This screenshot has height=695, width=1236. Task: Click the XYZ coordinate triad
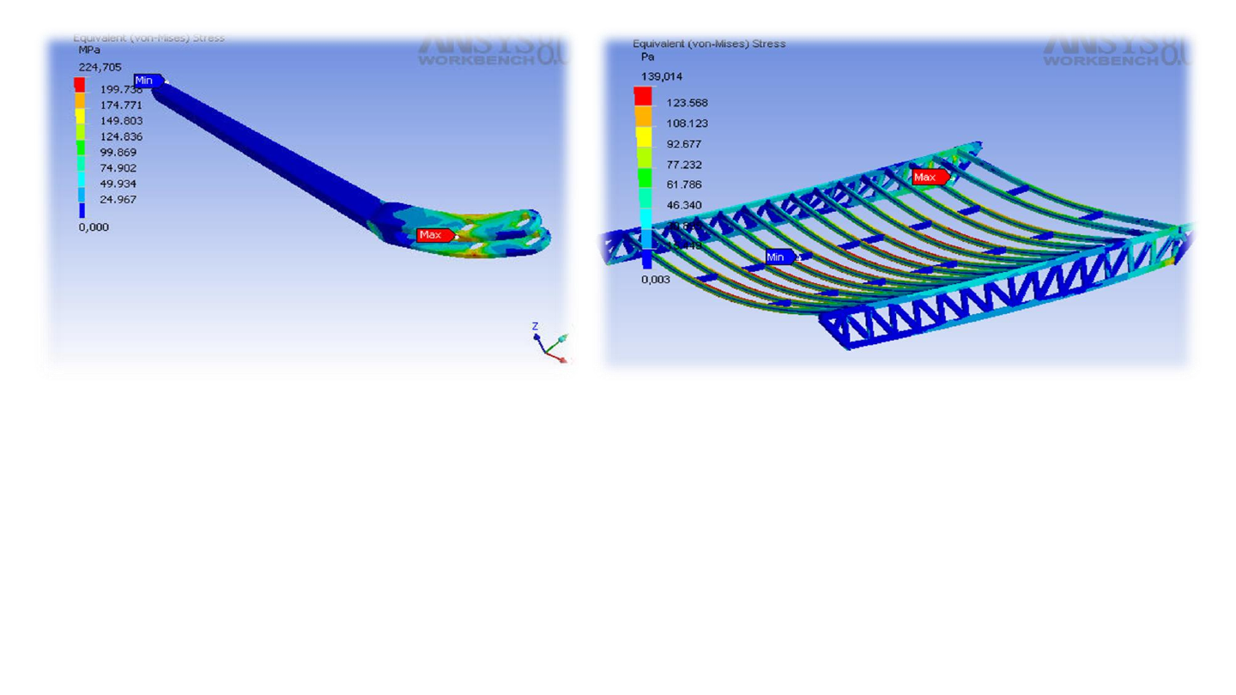548,343
